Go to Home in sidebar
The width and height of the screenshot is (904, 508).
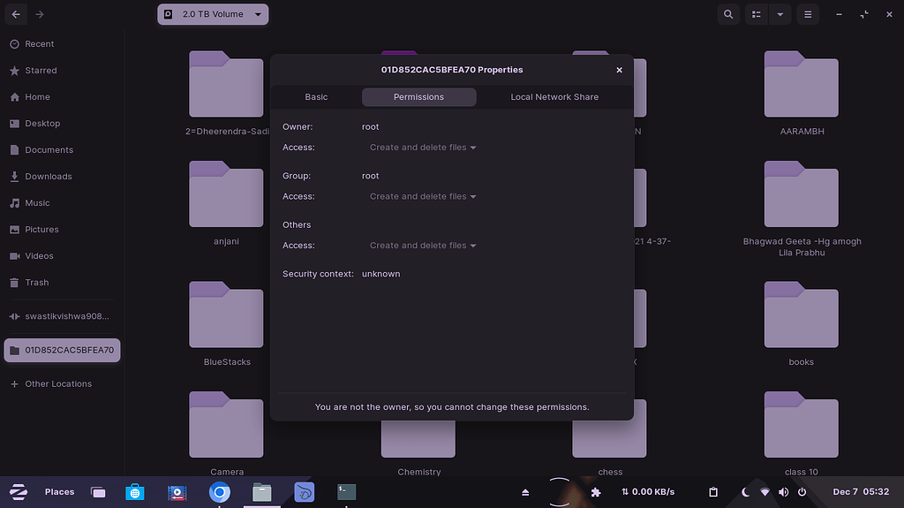pos(62,97)
